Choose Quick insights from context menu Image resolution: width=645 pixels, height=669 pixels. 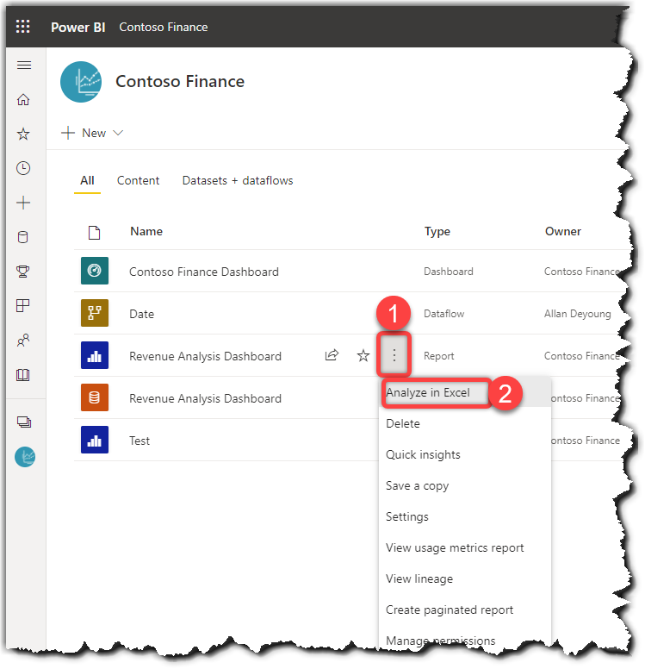(x=423, y=455)
